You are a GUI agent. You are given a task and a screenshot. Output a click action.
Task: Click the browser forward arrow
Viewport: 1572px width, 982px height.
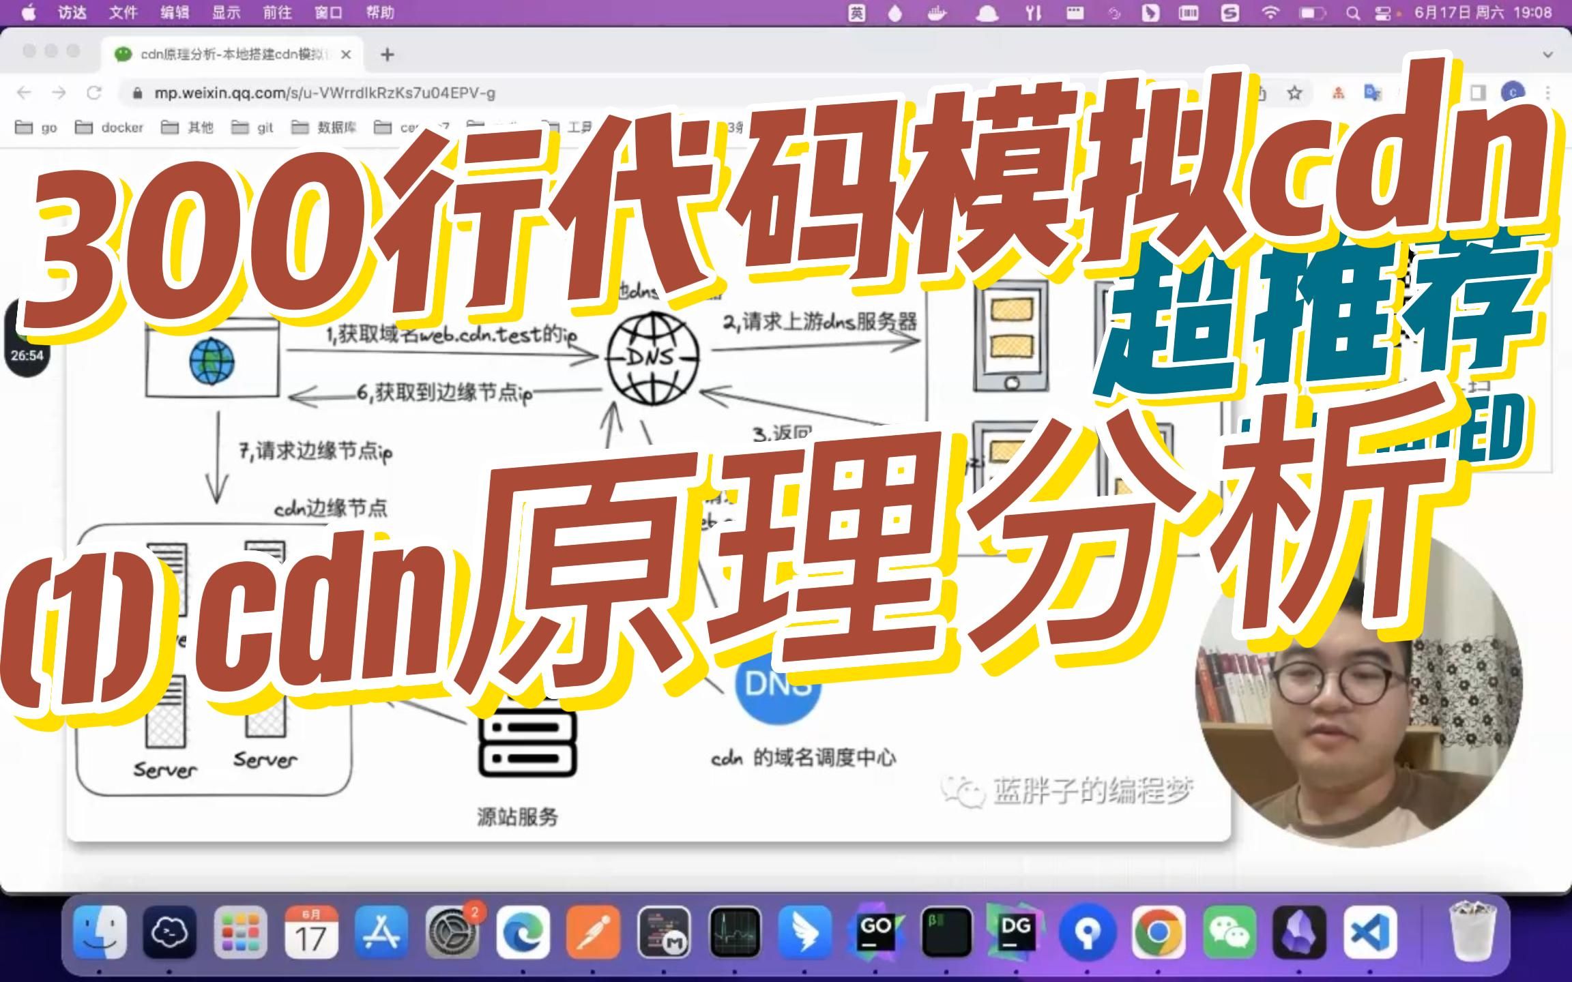(59, 93)
